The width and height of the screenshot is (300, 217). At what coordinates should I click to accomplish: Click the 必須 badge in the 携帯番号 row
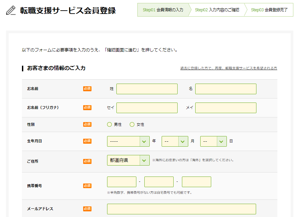(x=87, y=186)
